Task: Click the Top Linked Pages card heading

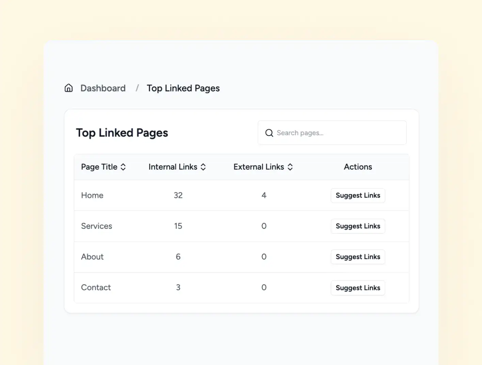Action: point(122,133)
